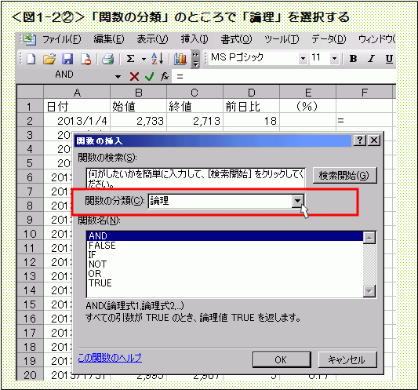418x390 pixels.
Task: Save the workbook with floppy icon
Action: (x=67, y=59)
